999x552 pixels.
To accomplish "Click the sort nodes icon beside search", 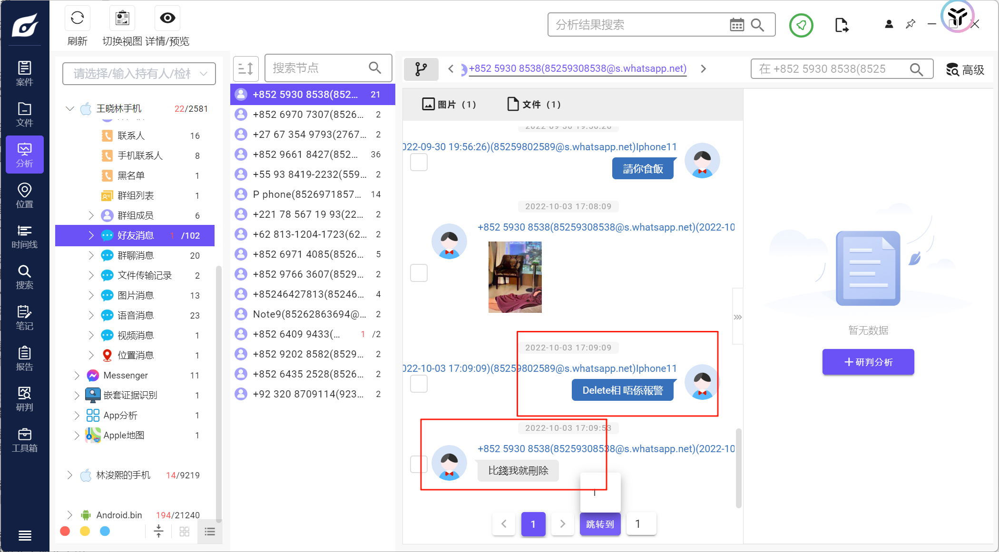I will click(x=245, y=69).
